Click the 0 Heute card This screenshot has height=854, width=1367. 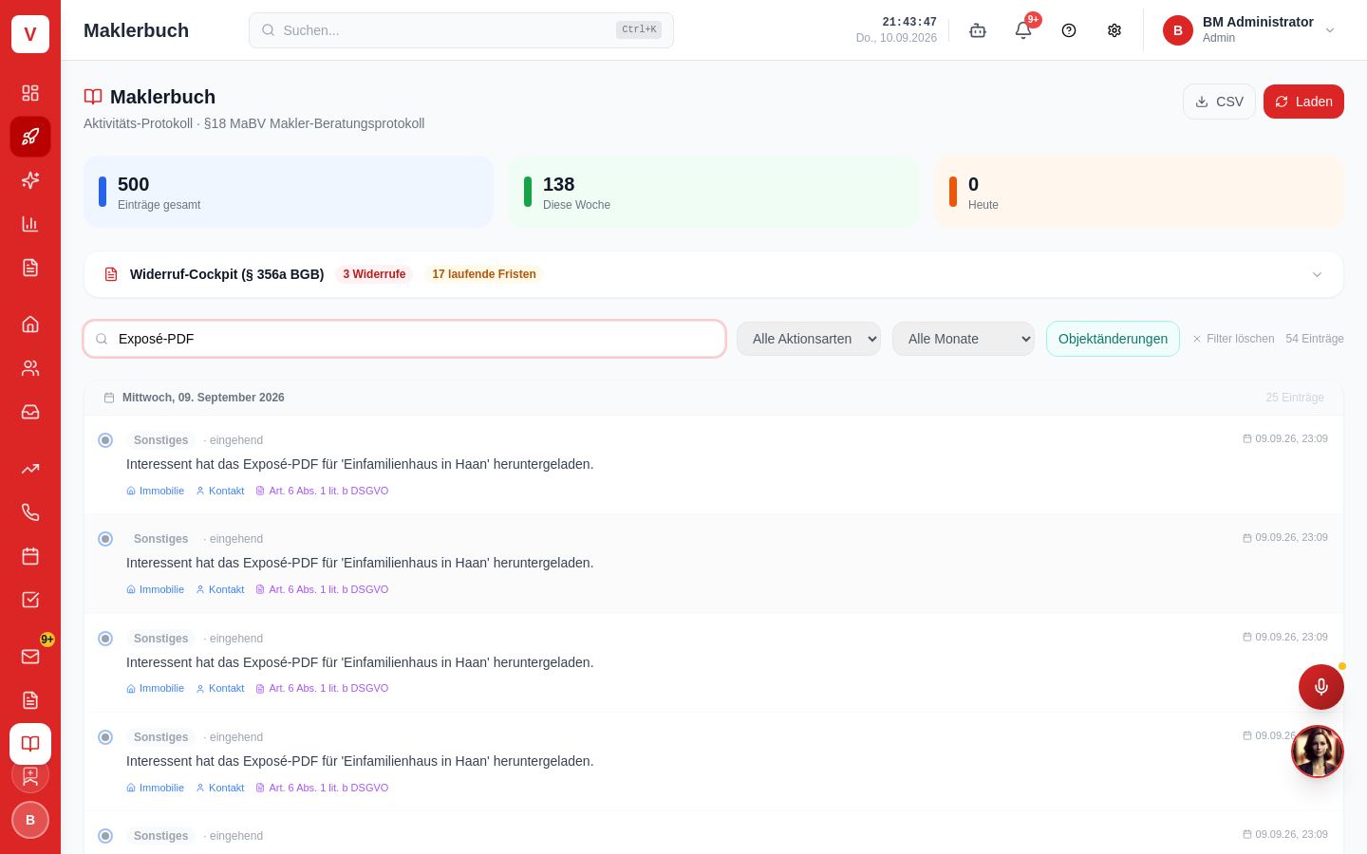pyautogui.click(x=1139, y=192)
